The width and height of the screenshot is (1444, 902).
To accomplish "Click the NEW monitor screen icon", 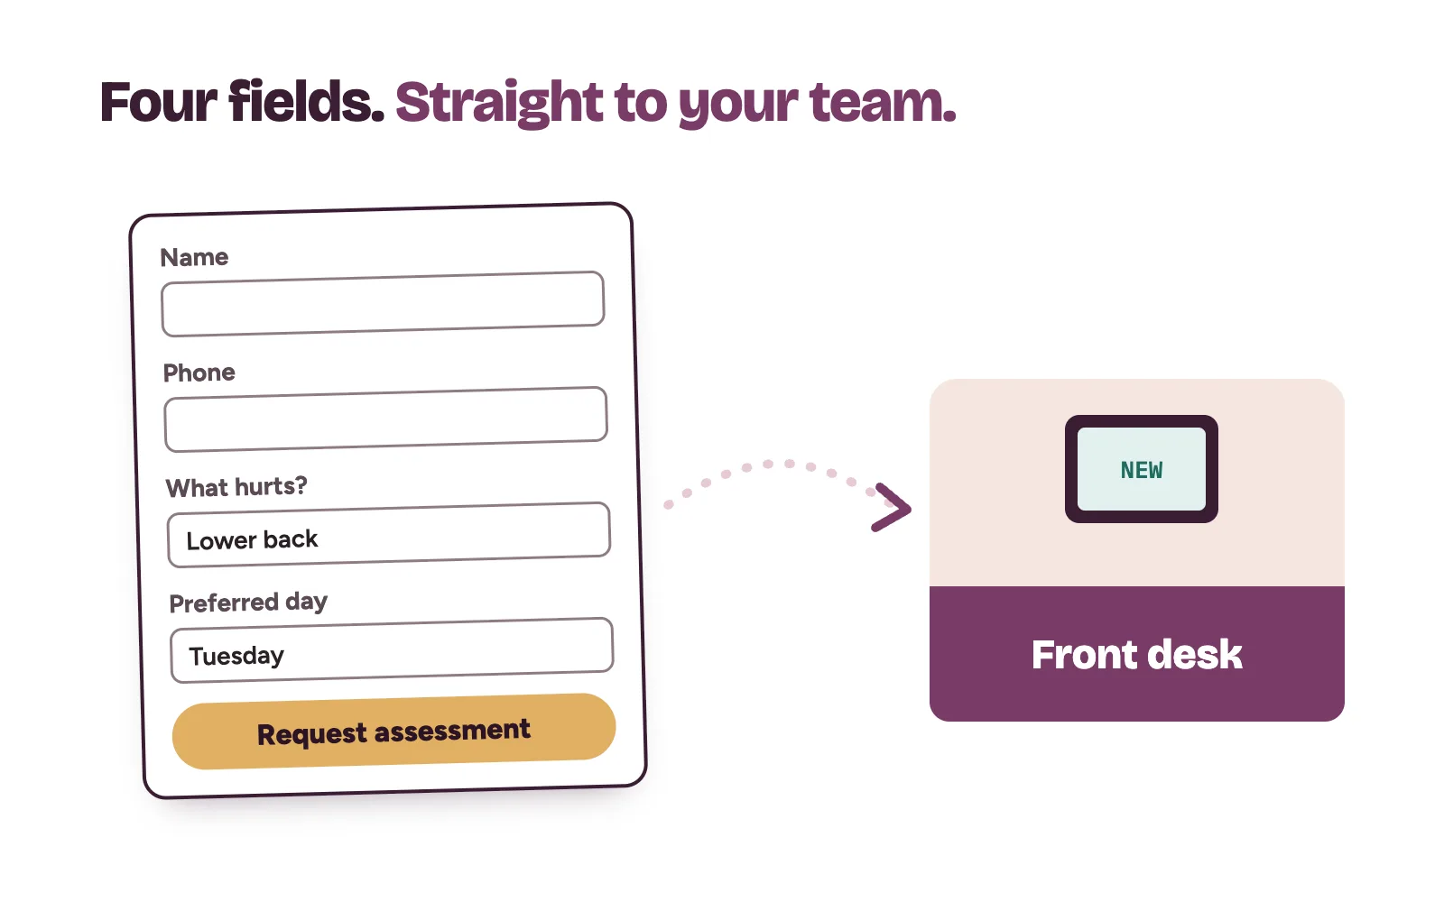I will [x=1141, y=469].
